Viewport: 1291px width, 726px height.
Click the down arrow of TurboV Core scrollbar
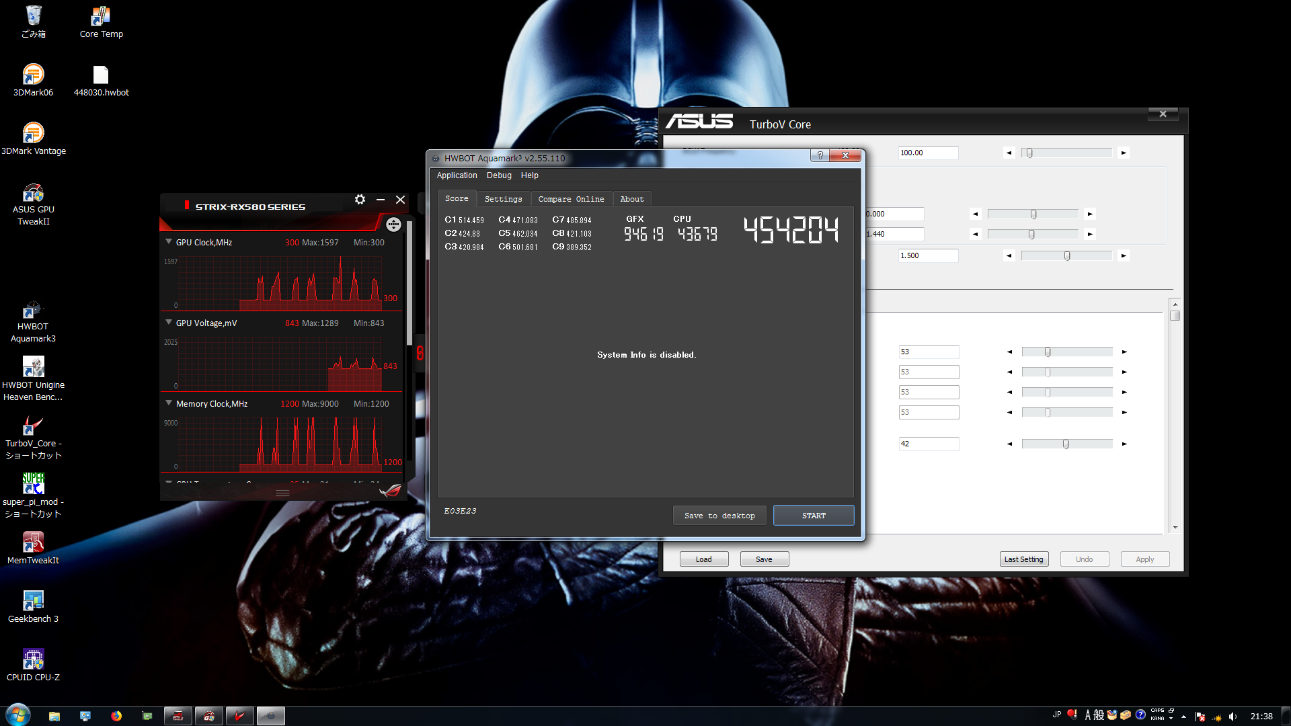(x=1175, y=528)
